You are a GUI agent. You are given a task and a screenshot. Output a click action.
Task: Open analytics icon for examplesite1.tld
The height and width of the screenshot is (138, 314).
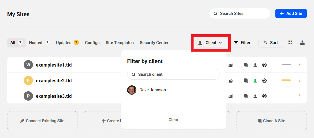pyautogui.click(x=231, y=65)
